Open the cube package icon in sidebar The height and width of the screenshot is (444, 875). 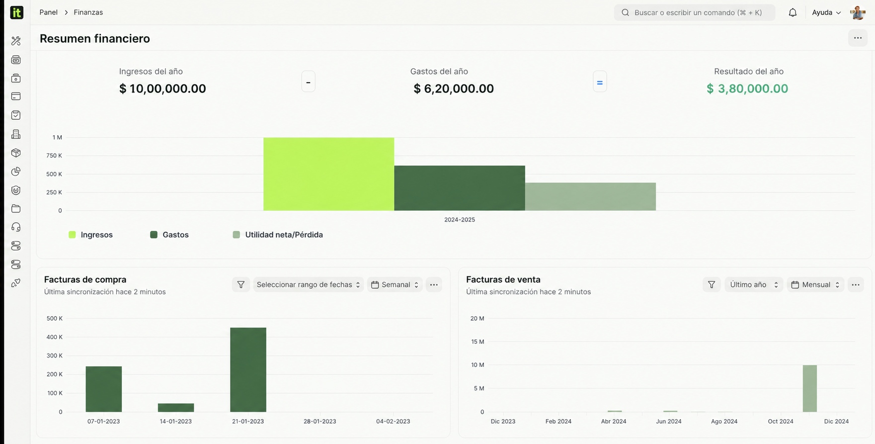pyautogui.click(x=16, y=153)
